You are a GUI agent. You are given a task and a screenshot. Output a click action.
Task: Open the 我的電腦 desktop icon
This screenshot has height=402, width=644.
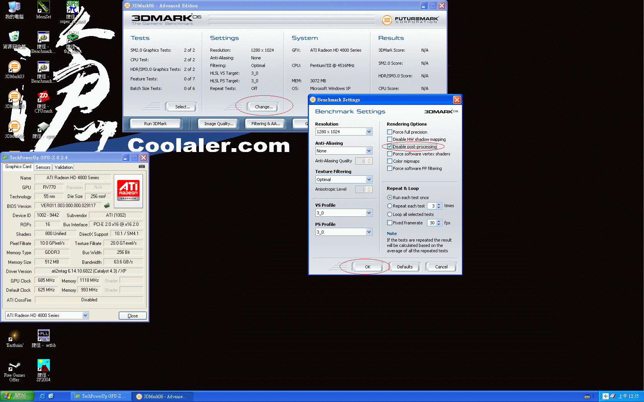14,10
